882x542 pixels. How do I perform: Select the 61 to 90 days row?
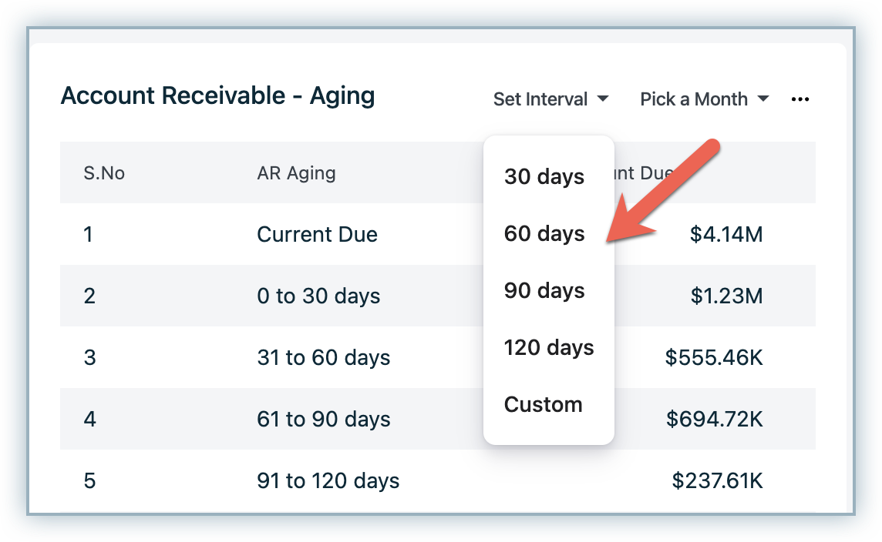323,420
